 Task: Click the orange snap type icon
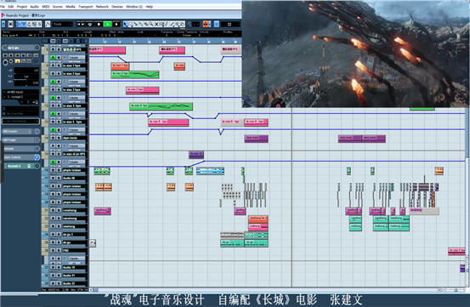pos(206,25)
